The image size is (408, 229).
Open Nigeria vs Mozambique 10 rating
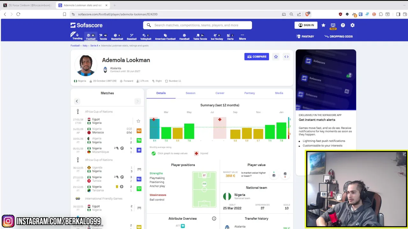[x=139, y=150]
